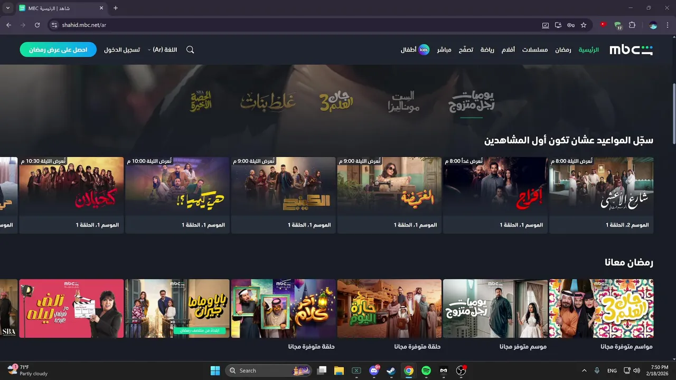676x380 pixels.
Task: Click the ENG input language indicator
Action: (612, 370)
